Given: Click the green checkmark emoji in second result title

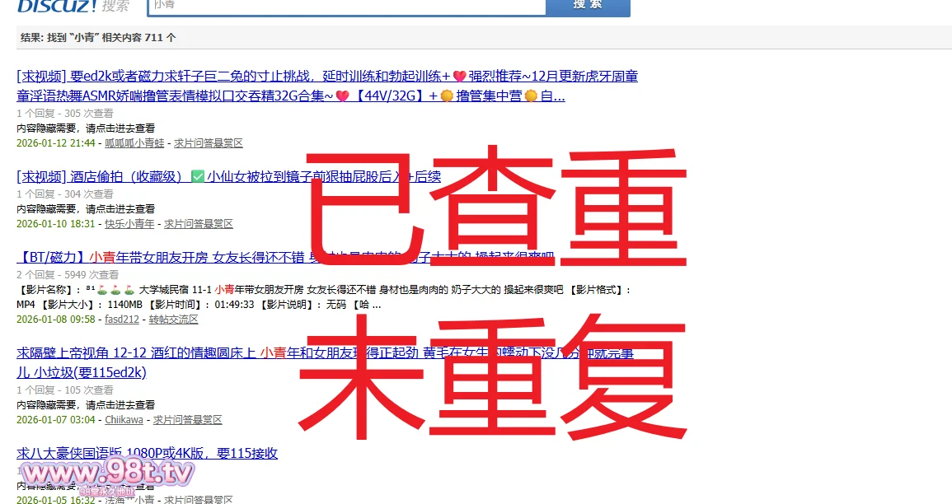Looking at the screenshot, I should (198, 176).
